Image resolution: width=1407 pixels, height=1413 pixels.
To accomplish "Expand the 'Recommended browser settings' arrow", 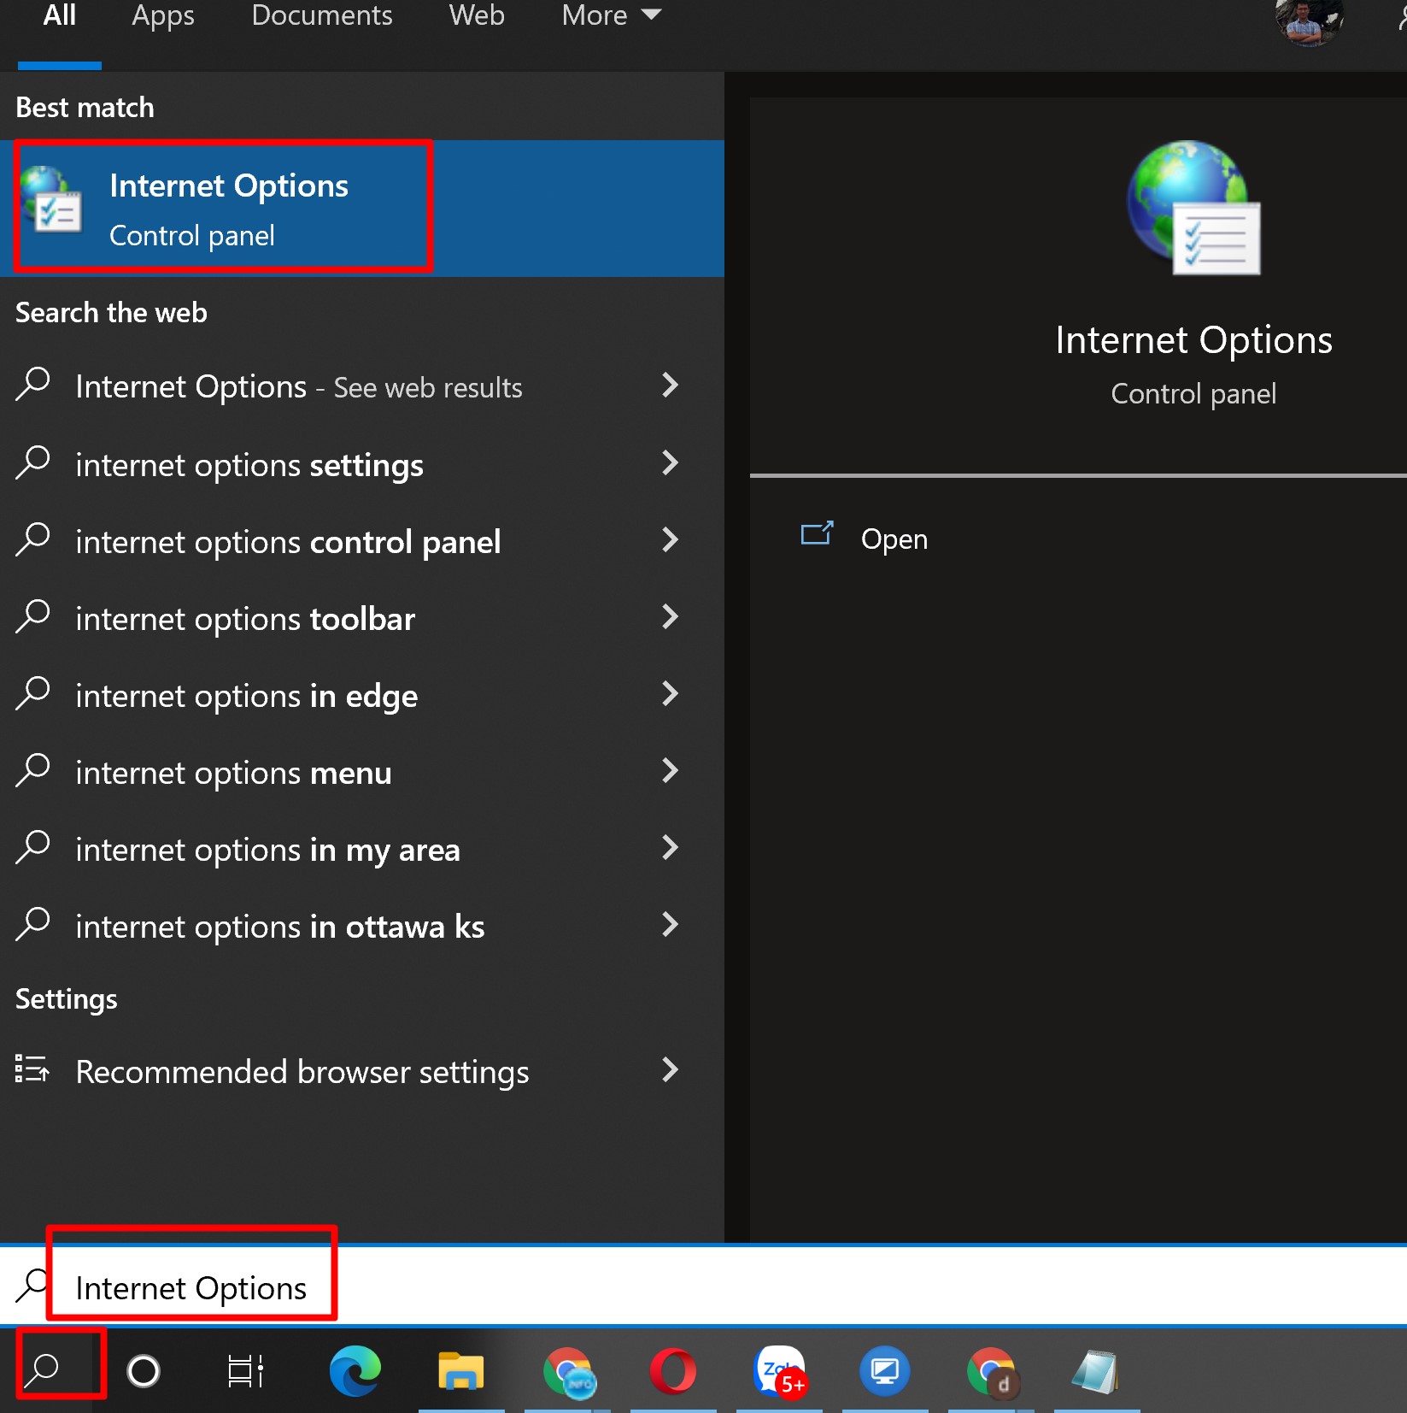I will point(671,1070).
